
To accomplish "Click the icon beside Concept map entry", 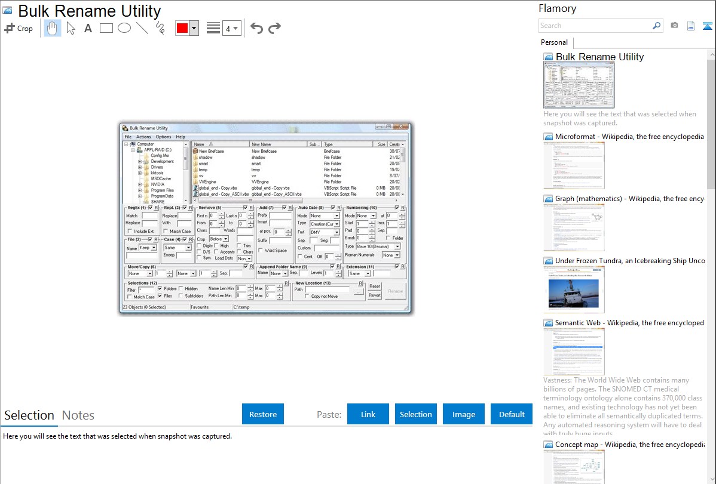I will click(x=548, y=445).
